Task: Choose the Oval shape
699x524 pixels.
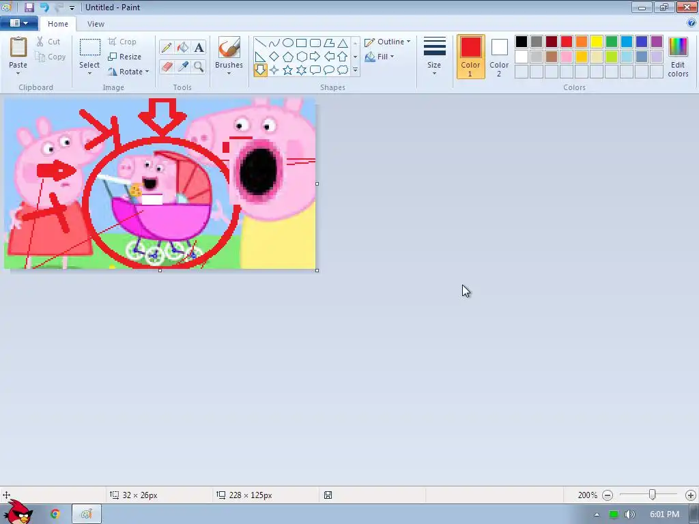Action: [288, 43]
